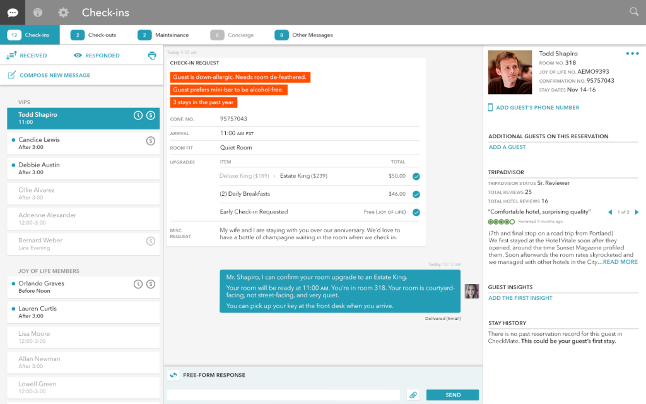Click dollar icon on Candice Lewis row
The width and height of the screenshot is (646, 404).
pos(150,141)
